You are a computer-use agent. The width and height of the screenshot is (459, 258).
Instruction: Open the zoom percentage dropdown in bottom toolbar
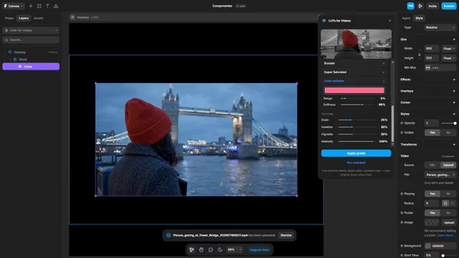coord(235,250)
